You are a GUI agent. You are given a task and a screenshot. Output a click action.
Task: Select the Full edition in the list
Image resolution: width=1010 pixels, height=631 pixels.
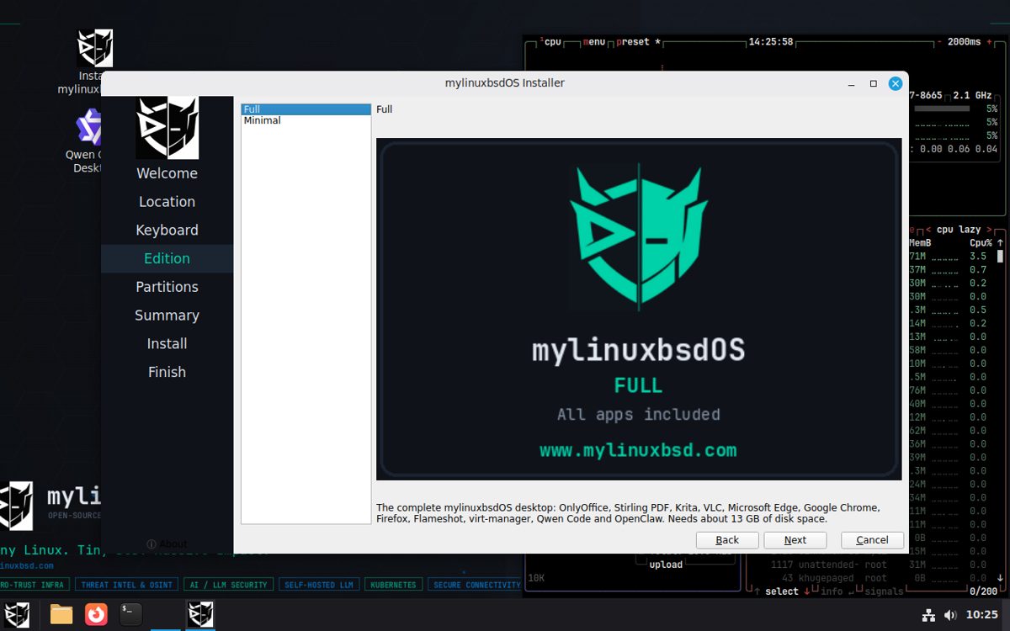pyautogui.click(x=306, y=109)
